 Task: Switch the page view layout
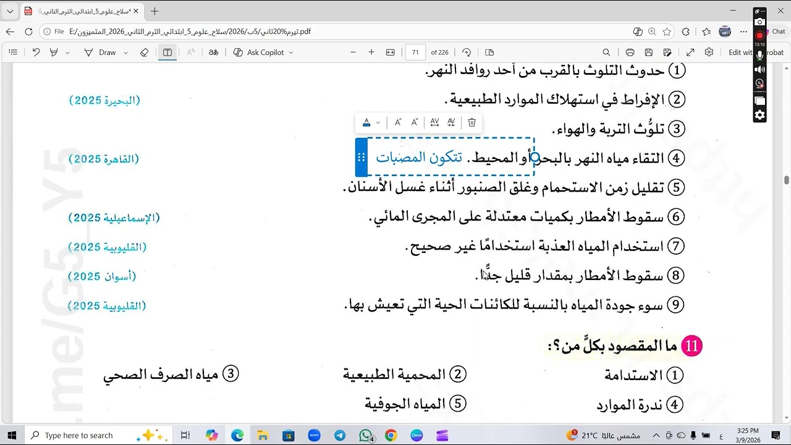pyautogui.click(x=489, y=53)
